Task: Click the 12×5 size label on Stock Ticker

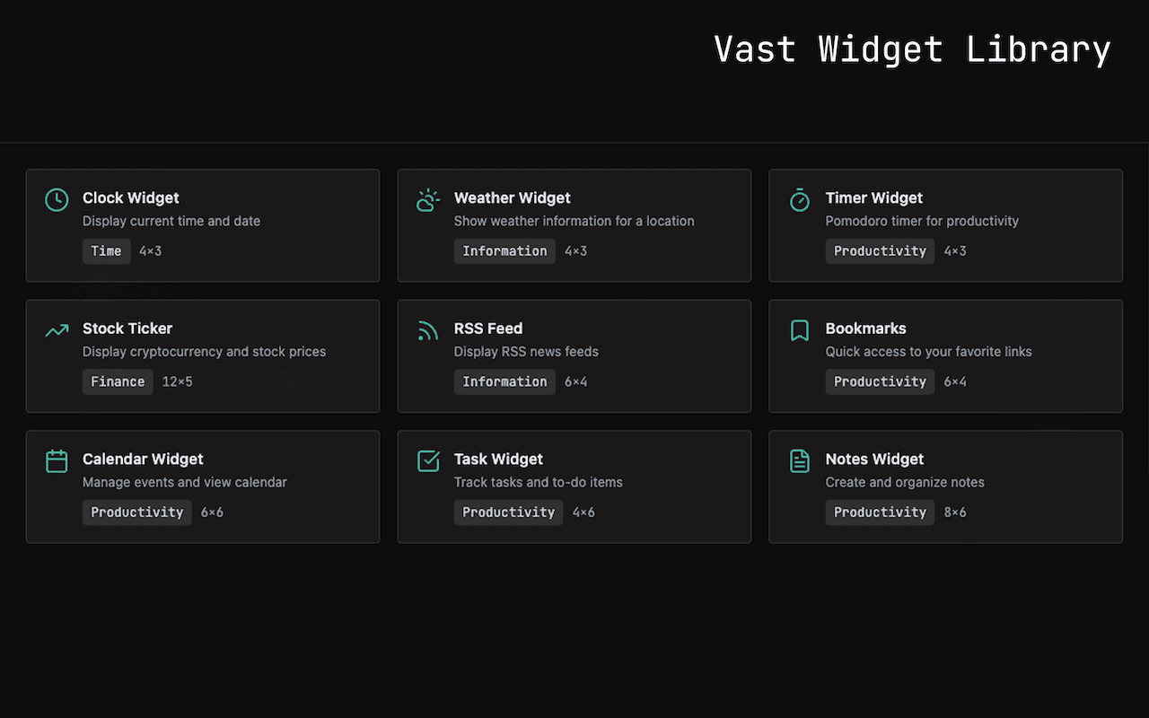Action: 178,381
